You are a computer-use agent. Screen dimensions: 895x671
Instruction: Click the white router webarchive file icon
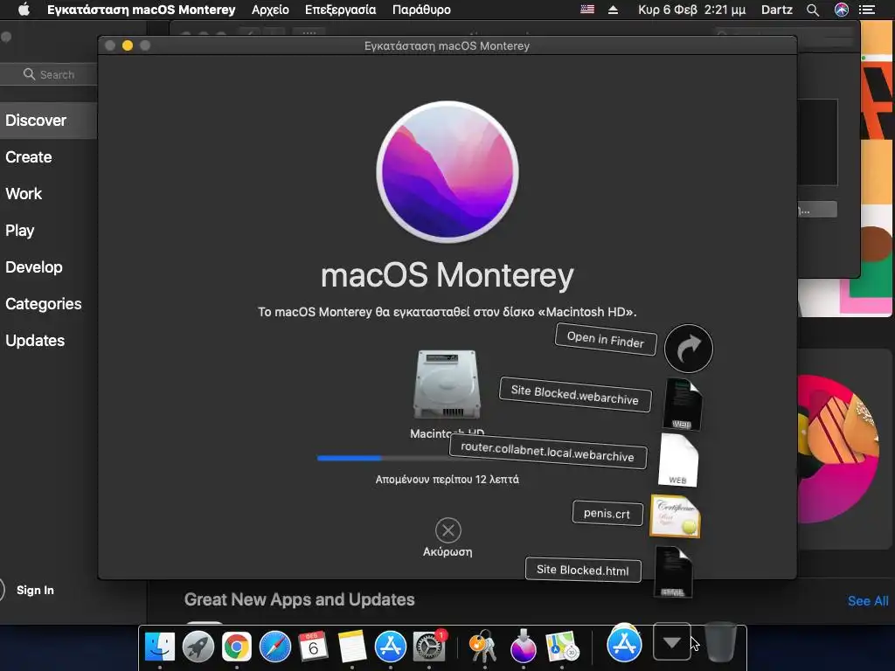pos(678,460)
